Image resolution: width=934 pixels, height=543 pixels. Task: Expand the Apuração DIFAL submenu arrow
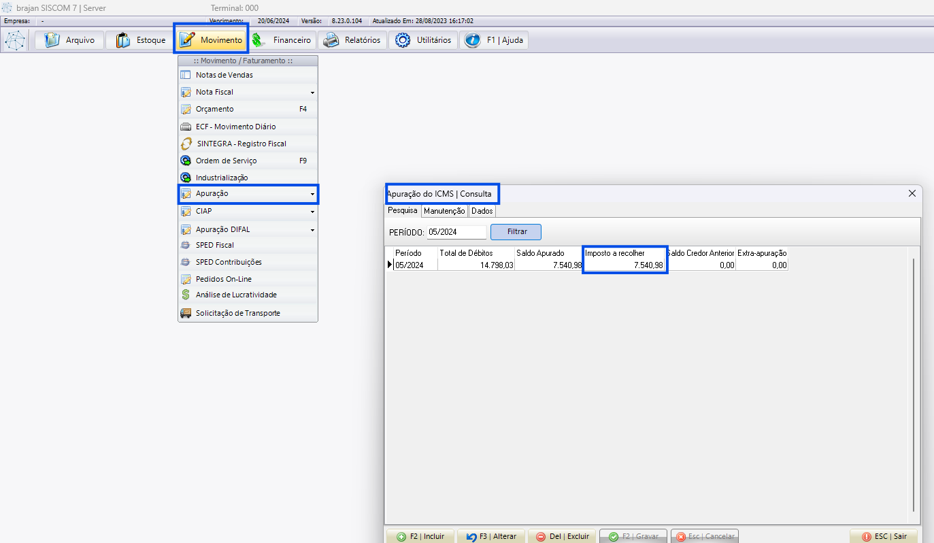(x=312, y=230)
